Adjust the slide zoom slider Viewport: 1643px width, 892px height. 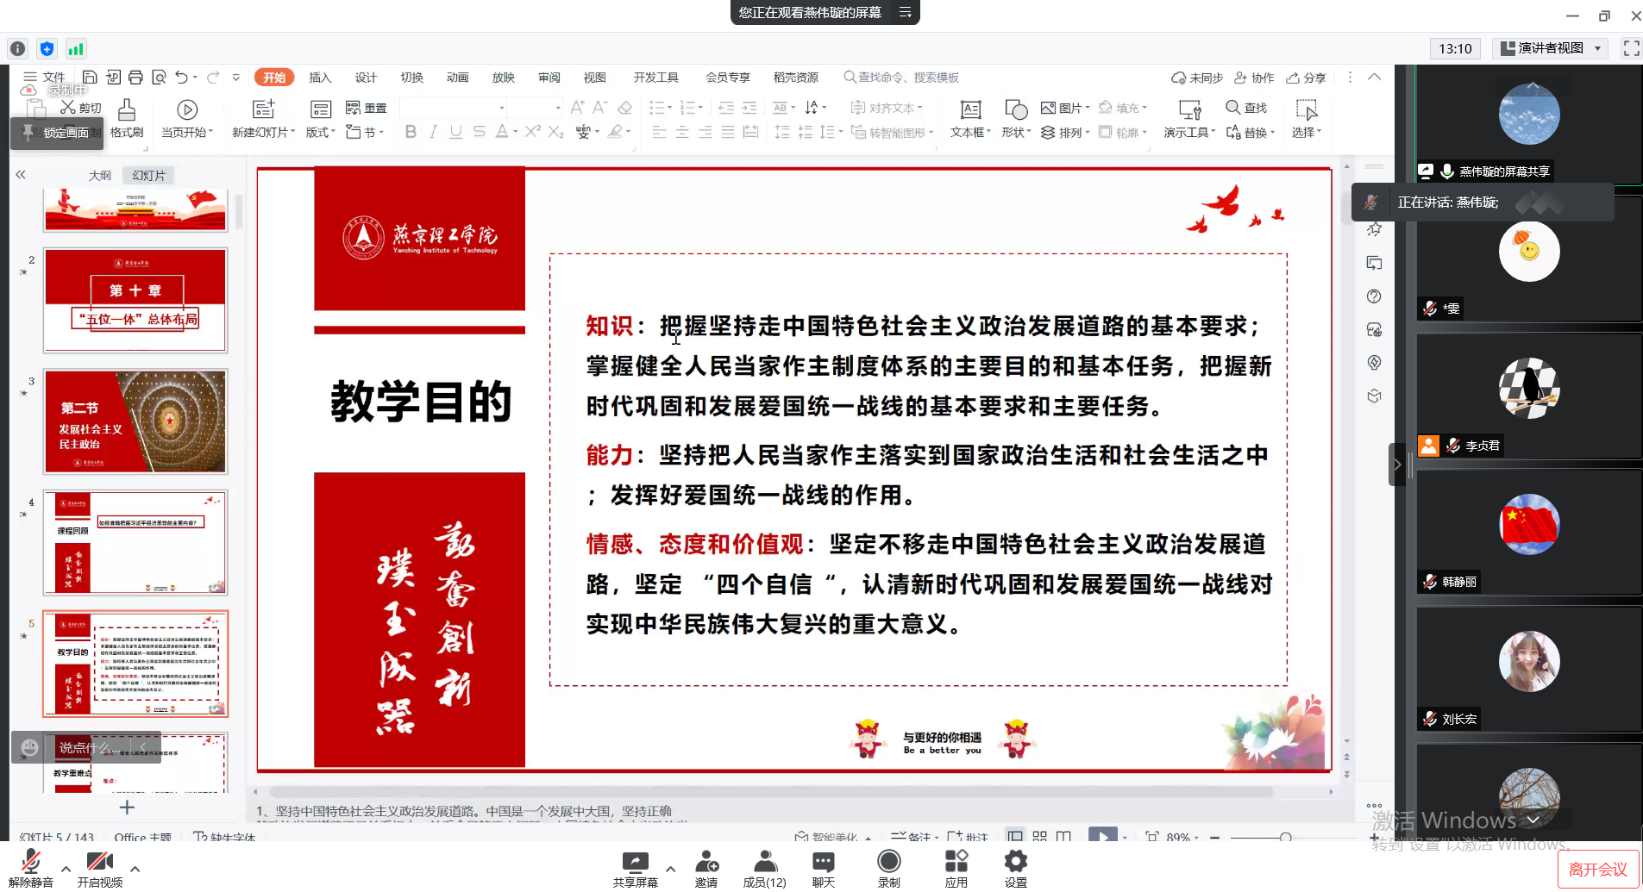[1285, 837]
